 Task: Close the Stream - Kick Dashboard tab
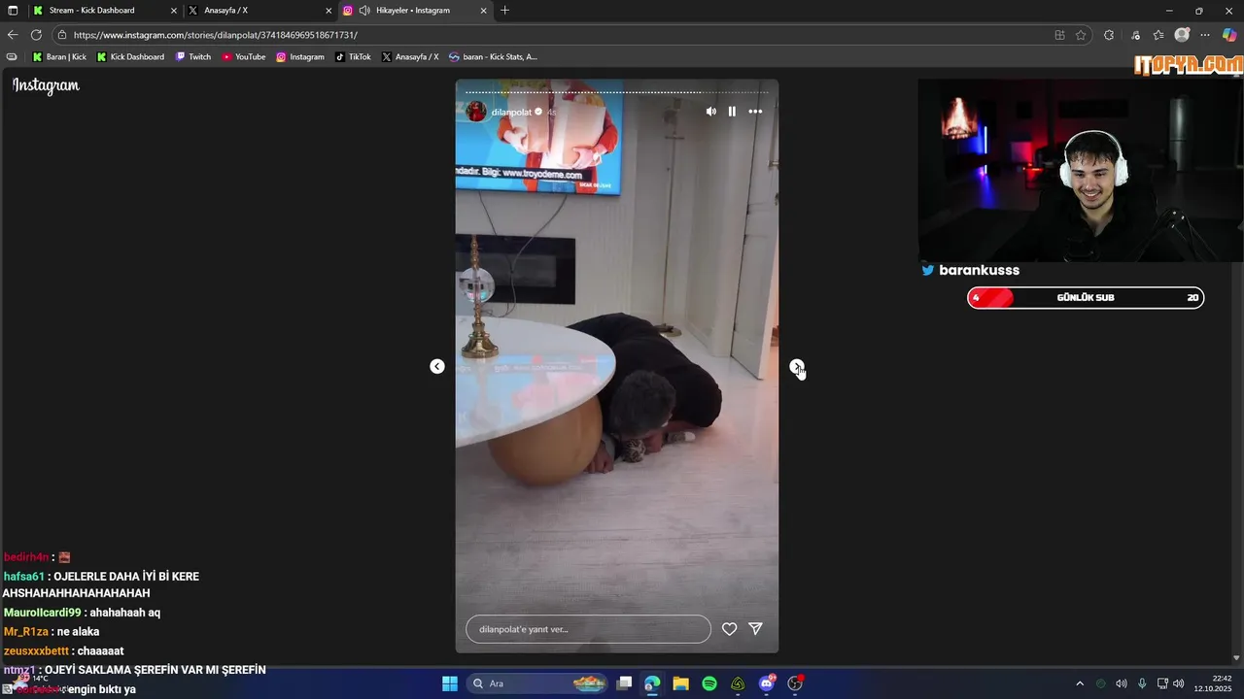point(174,11)
